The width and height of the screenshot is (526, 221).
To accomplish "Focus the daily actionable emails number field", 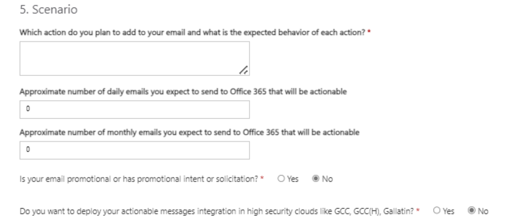I will click(x=134, y=110).
